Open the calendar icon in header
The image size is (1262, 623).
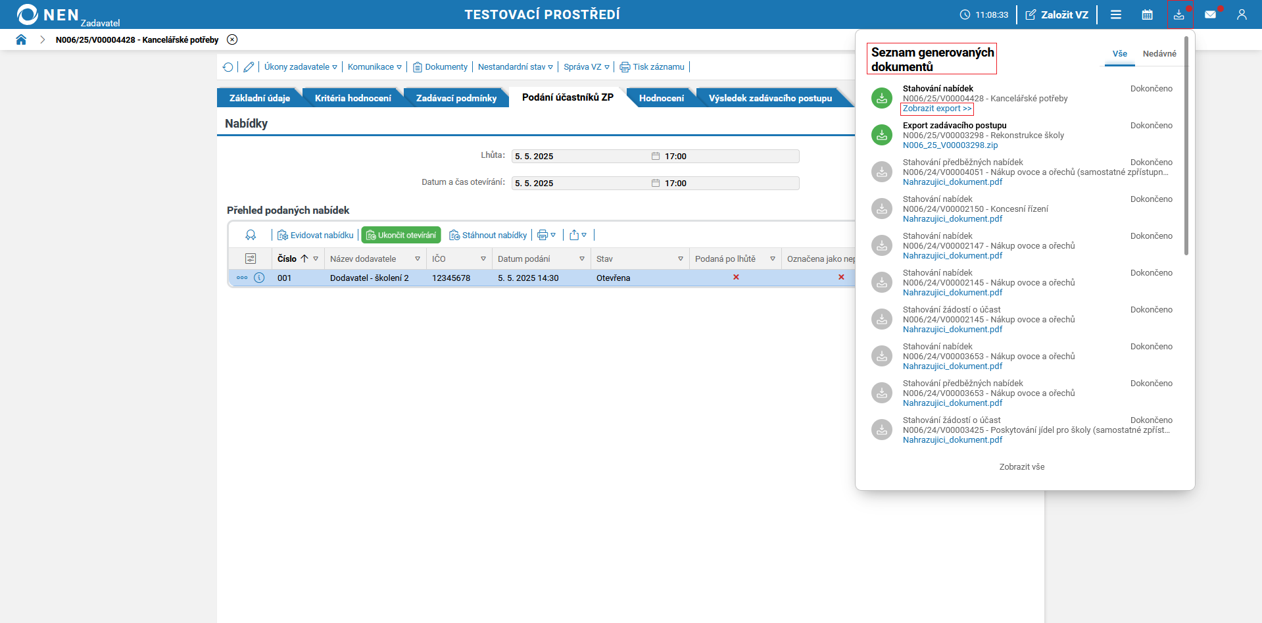[1147, 14]
